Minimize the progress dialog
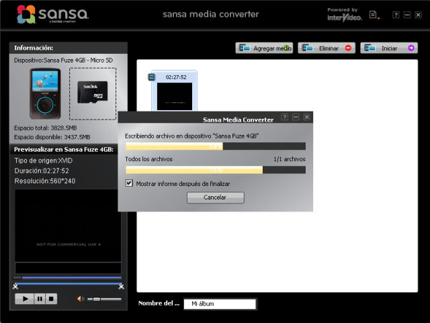The image size is (430, 323). point(296,117)
